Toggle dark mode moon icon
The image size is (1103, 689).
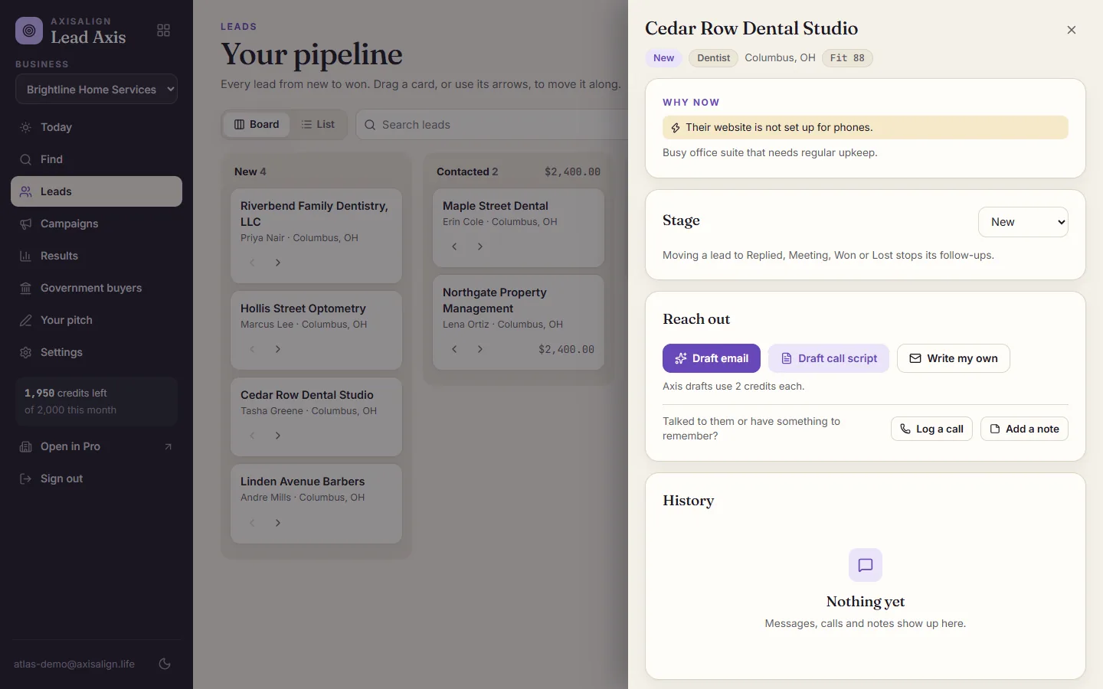pos(165,664)
